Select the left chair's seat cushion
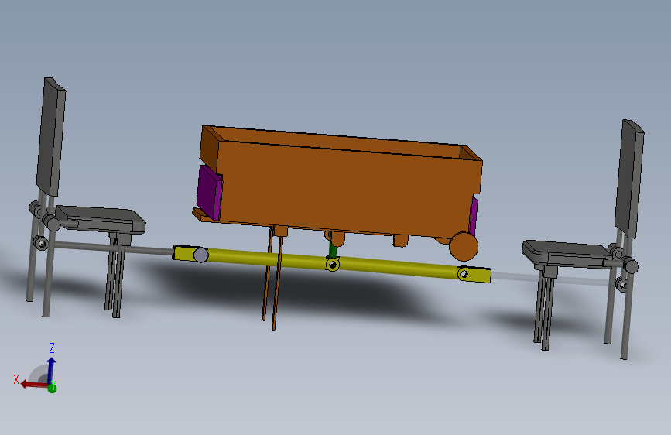This screenshot has height=435, width=671. (x=101, y=219)
